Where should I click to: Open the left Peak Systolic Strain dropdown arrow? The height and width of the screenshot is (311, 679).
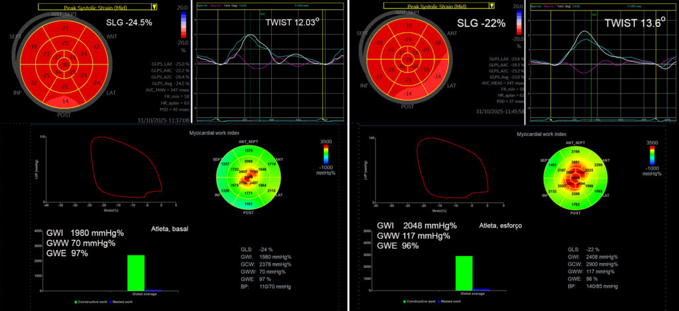pos(154,7)
